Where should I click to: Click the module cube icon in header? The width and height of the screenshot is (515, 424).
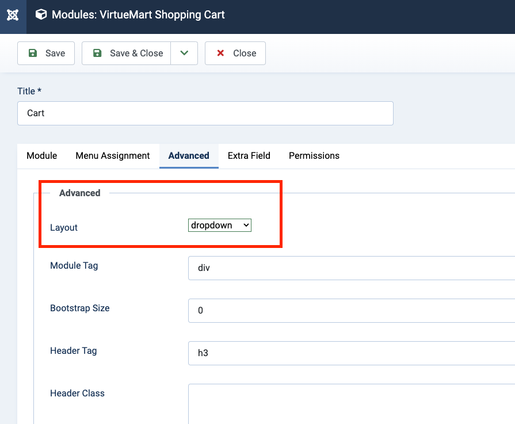tap(41, 15)
